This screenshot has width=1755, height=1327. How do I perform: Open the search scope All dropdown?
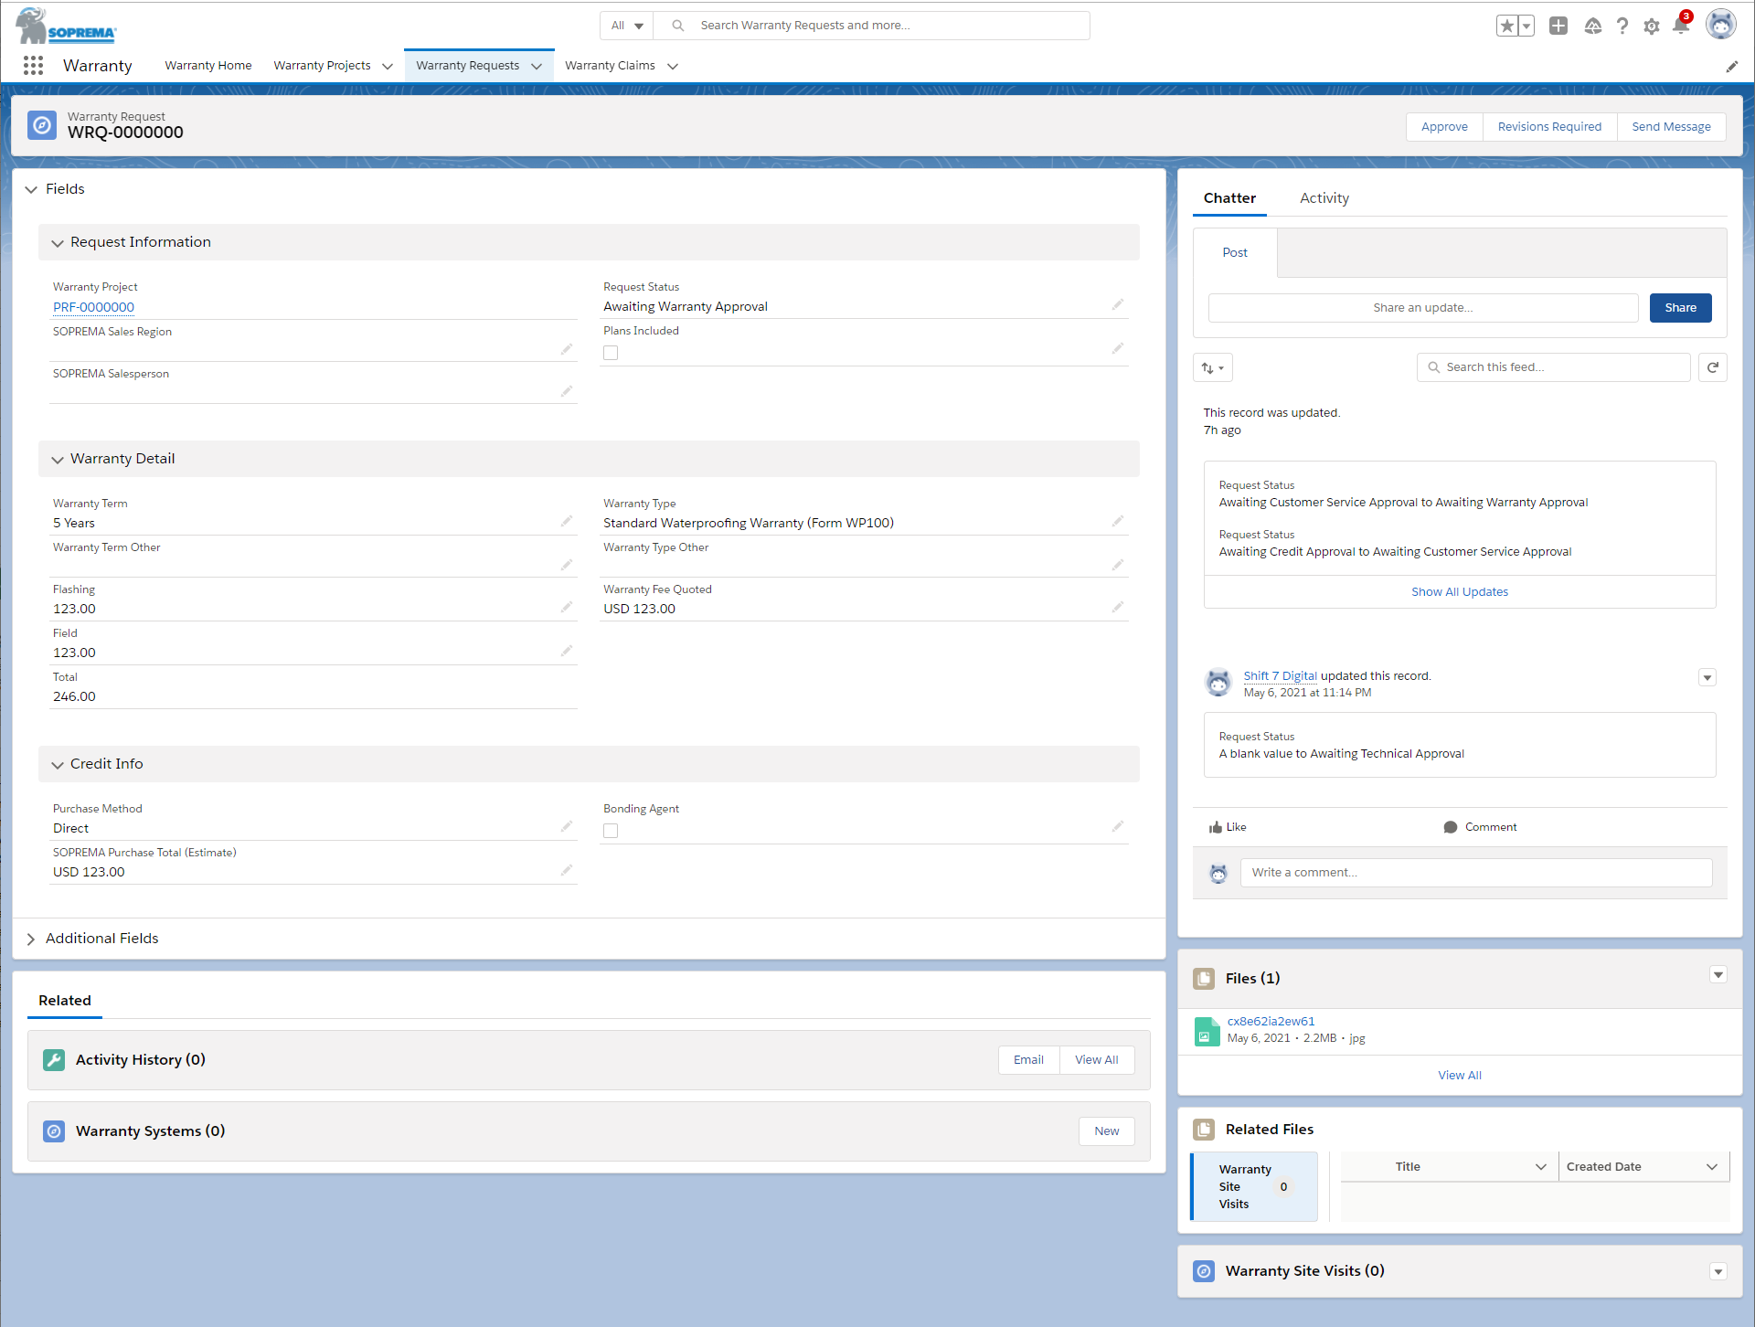(627, 26)
